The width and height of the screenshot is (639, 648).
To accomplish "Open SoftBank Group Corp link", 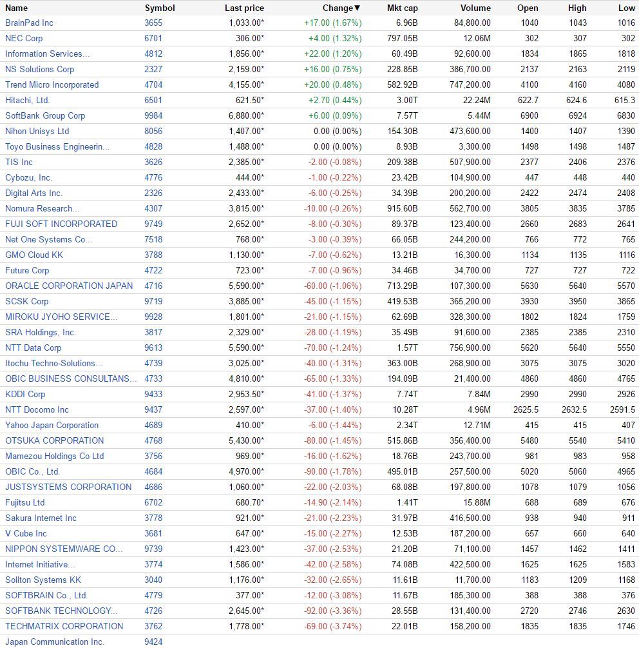I will click(x=45, y=115).
